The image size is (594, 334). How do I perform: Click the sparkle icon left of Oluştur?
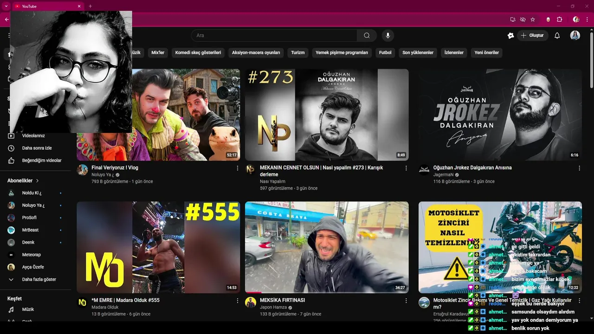tap(510, 35)
